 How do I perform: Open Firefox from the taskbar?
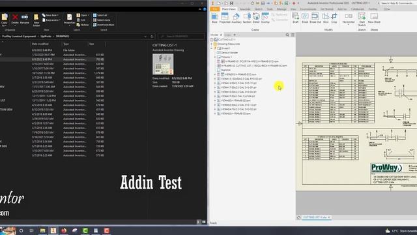64,230
